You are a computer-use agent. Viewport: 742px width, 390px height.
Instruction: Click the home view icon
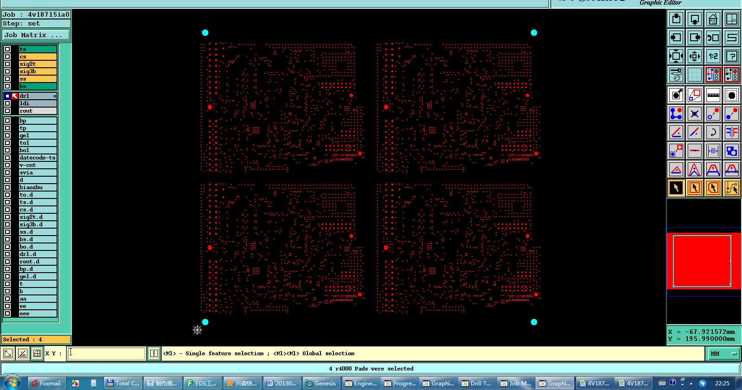(713, 19)
